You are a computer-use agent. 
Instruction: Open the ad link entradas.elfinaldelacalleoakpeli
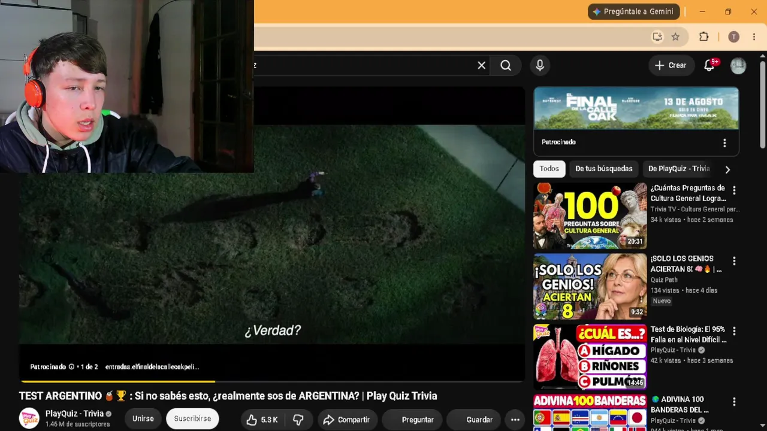coord(152,367)
